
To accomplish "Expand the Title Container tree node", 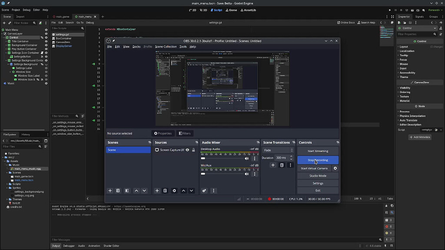I will [x=6, y=41].
